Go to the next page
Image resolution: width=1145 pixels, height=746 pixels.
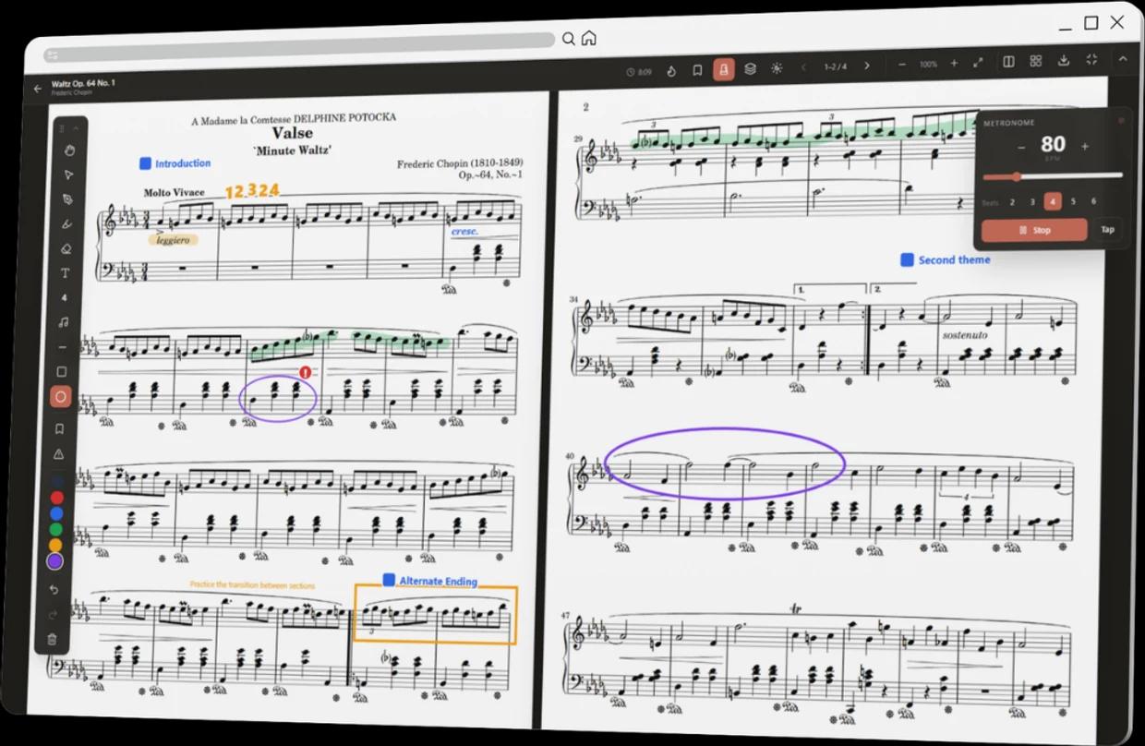tap(866, 66)
